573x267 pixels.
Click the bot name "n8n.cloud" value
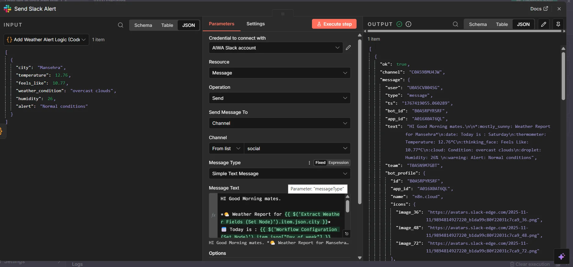[426, 197]
